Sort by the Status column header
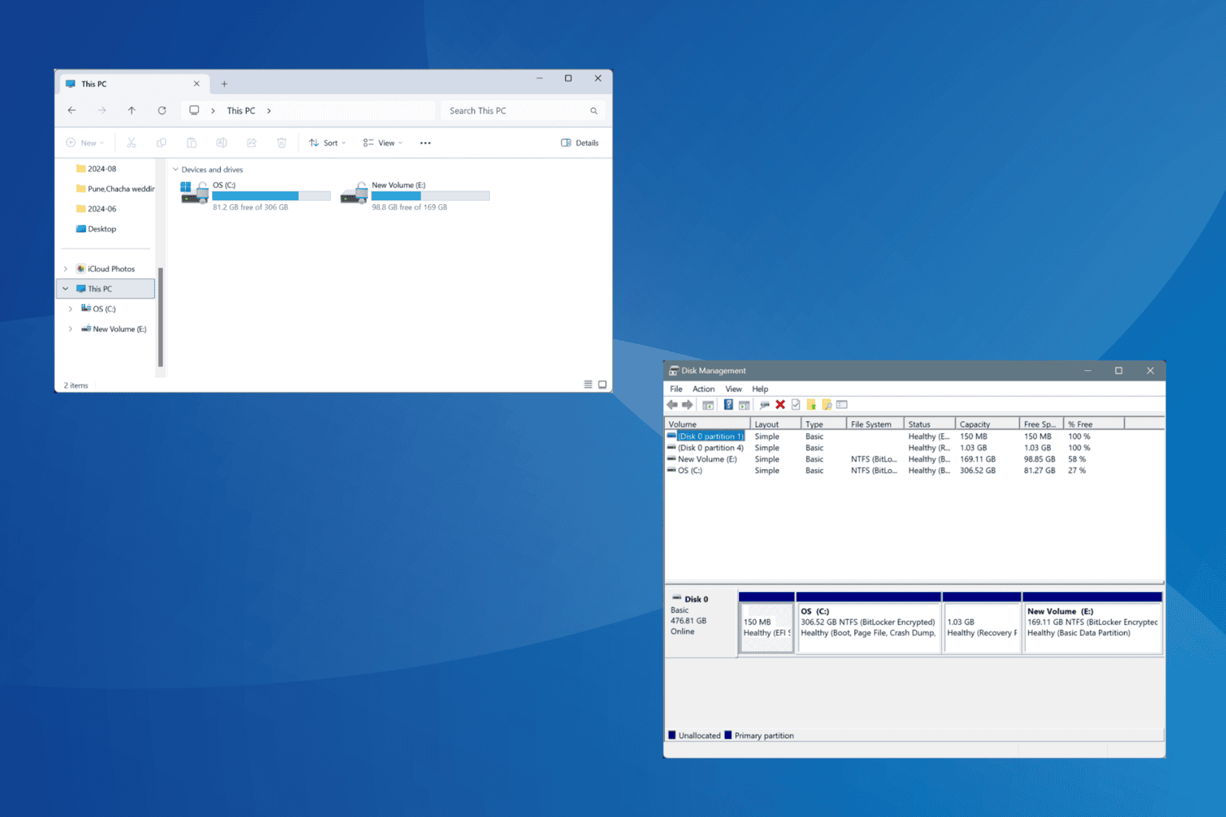Viewport: 1226px width, 817px height. click(930, 424)
